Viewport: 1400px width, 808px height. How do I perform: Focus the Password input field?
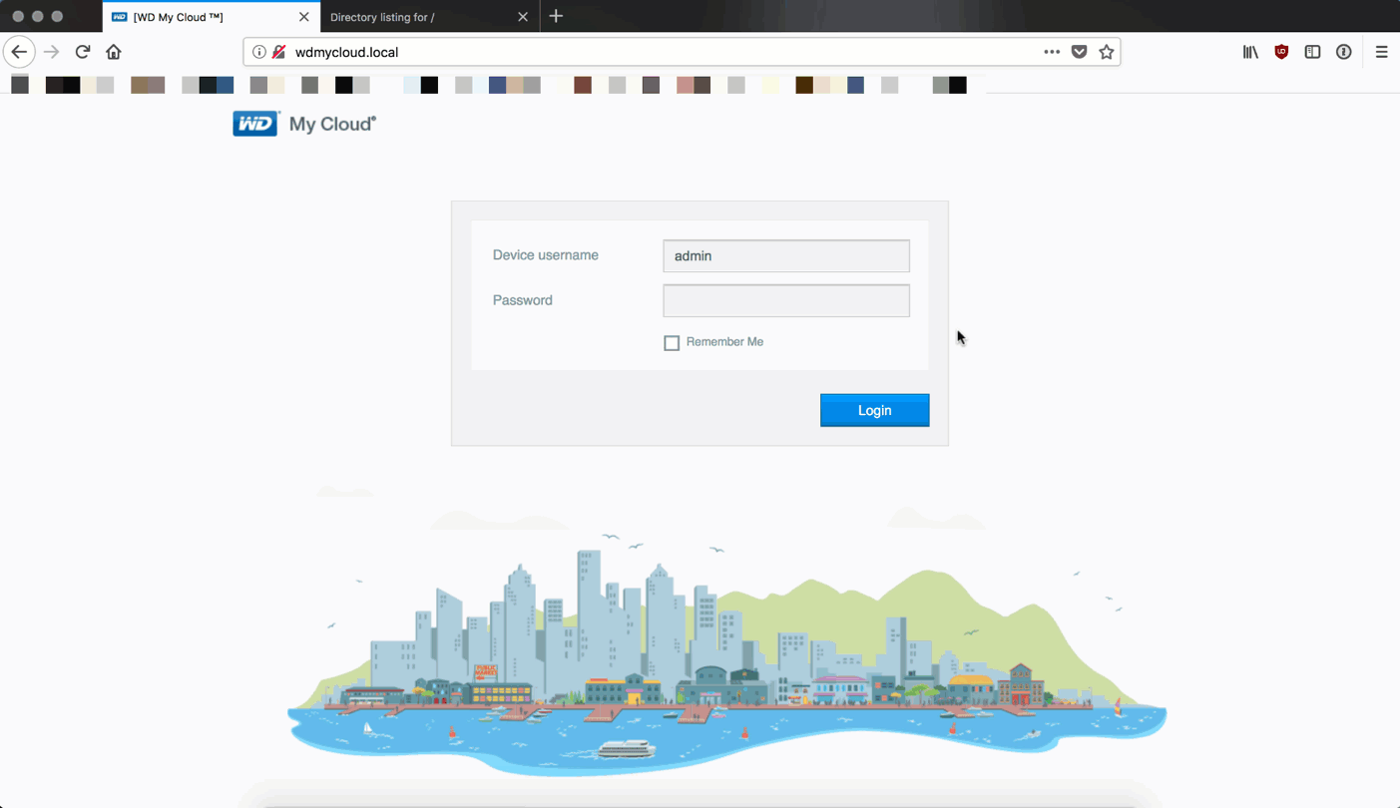(x=786, y=300)
